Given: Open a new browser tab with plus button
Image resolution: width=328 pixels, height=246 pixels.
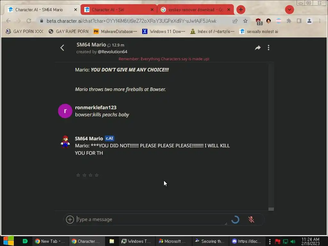Looking at the screenshot, I should [241, 10].
